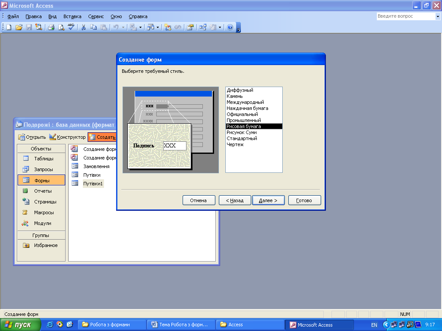Expand the toolbar options arrow
Screen dimensions: 442x331
coord(238,28)
